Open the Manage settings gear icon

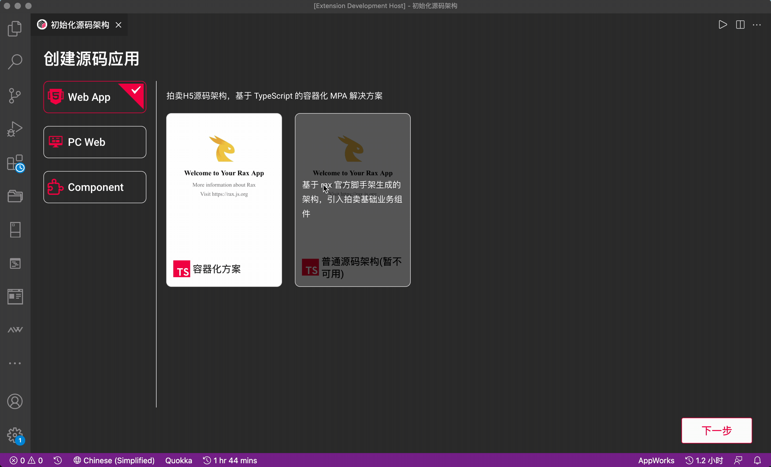(x=15, y=435)
